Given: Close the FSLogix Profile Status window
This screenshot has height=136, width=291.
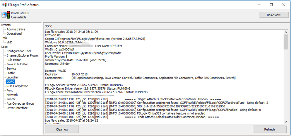Looking at the screenshot, I should (284, 5).
